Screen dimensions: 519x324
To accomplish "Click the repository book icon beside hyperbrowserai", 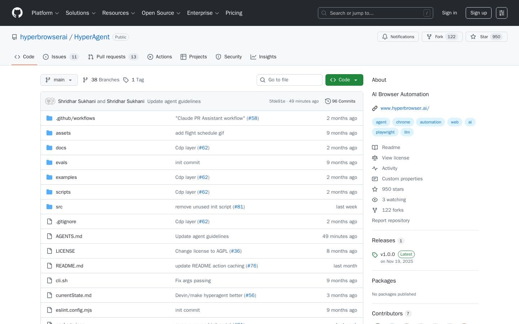I will (14, 37).
